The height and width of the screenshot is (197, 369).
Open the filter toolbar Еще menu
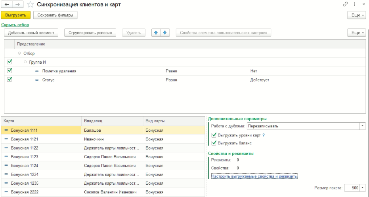(x=356, y=33)
